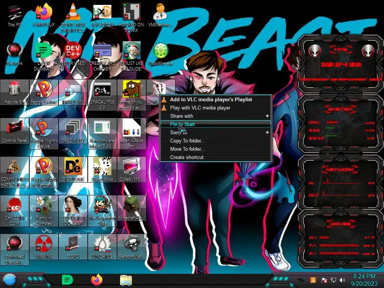Open the Plants vs Zombies icon
The image size is (384, 288).
point(43,211)
